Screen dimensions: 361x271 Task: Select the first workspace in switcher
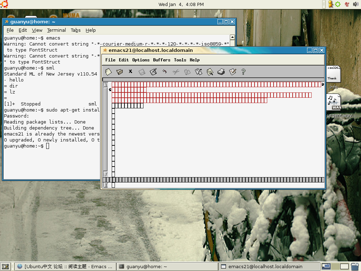click(326, 267)
